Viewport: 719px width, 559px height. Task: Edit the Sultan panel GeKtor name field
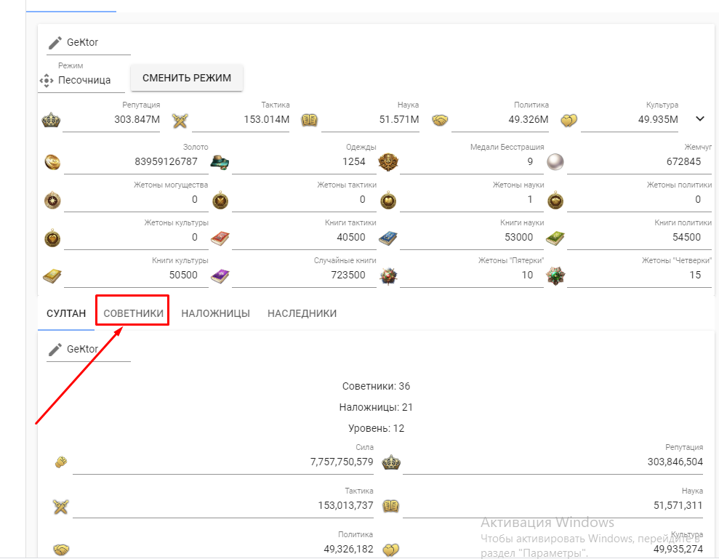(89, 350)
